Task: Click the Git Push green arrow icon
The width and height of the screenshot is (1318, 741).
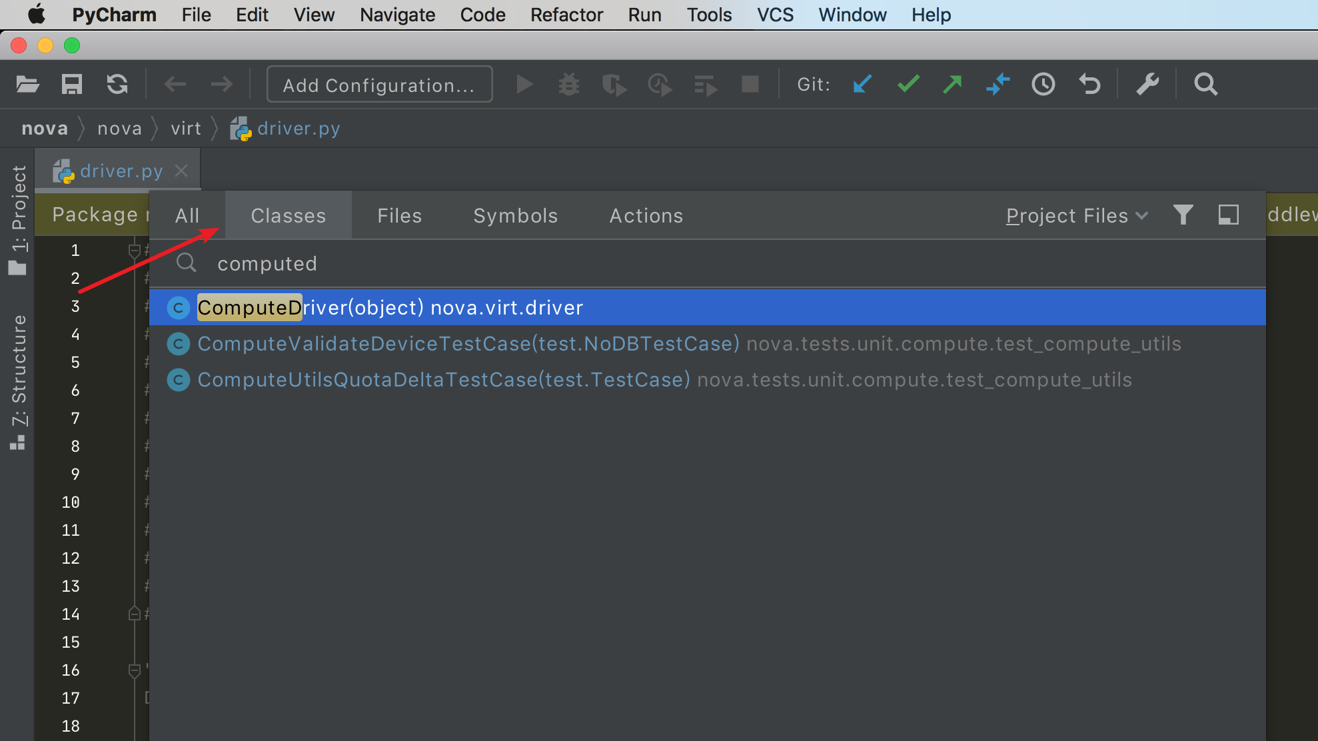Action: [x=953, y=85]
